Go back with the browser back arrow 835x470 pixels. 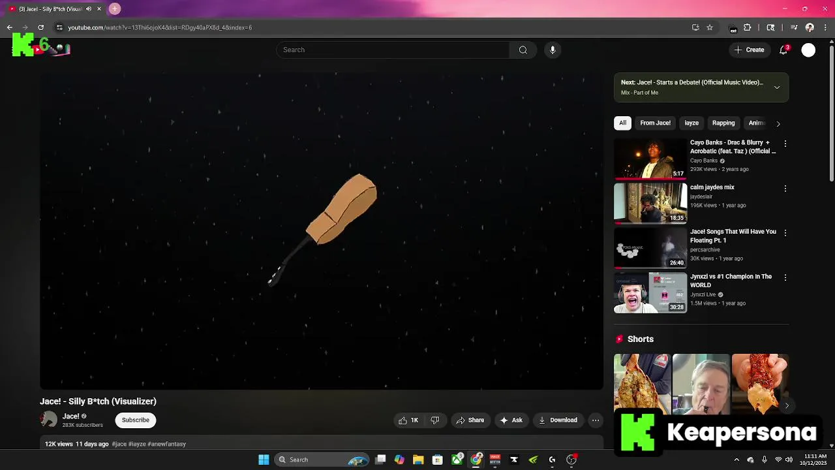9,27
